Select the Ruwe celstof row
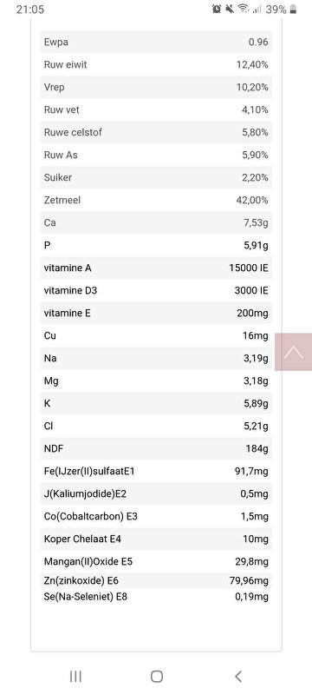 (156, 132)
